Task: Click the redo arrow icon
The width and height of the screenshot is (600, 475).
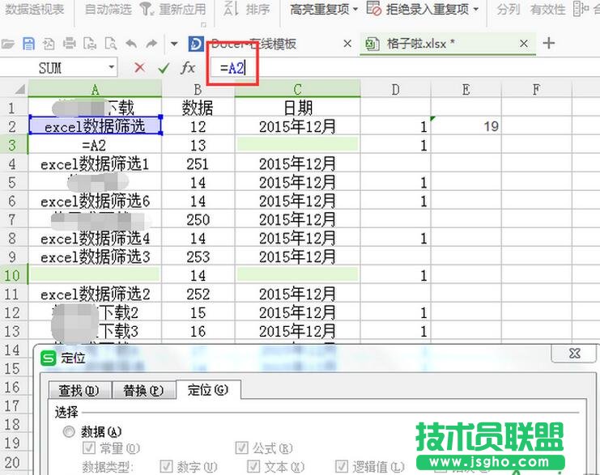Action: click(152, 43)
